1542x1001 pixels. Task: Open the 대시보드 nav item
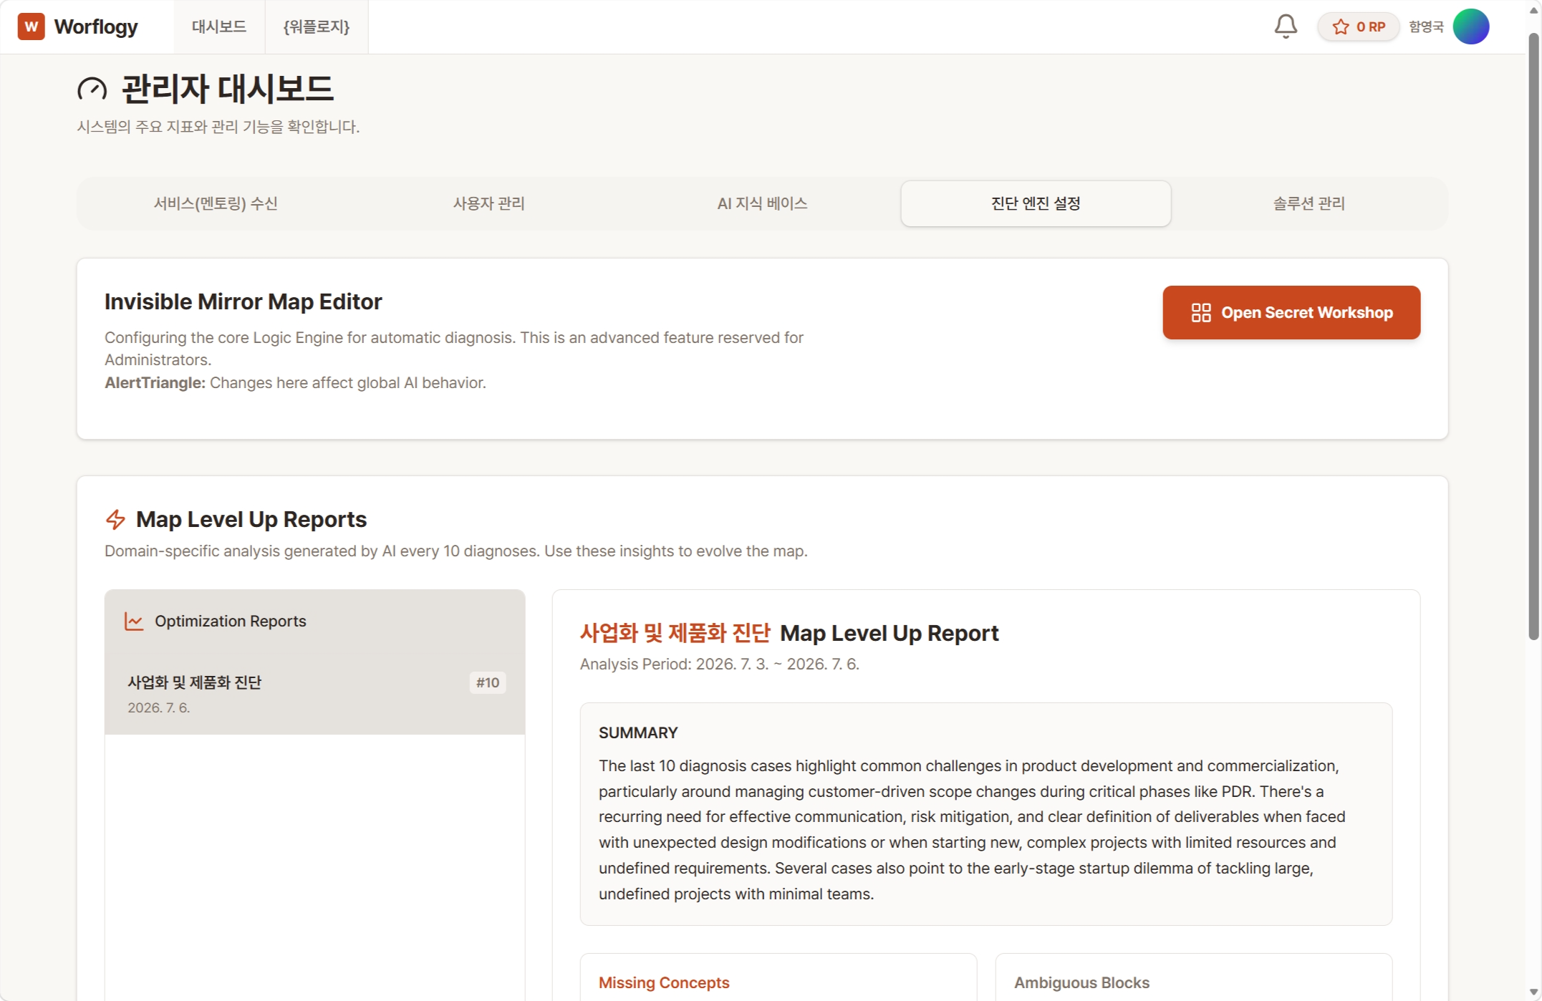219,26
